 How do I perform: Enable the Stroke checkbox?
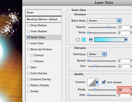[x=29, y=91]
